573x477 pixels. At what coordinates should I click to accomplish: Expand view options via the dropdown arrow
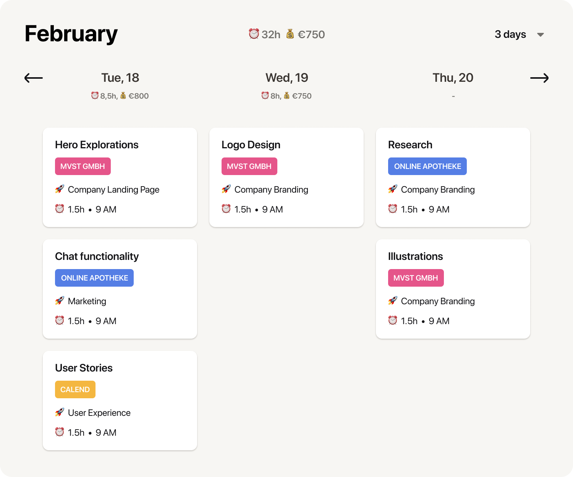(x=540, y=35)
